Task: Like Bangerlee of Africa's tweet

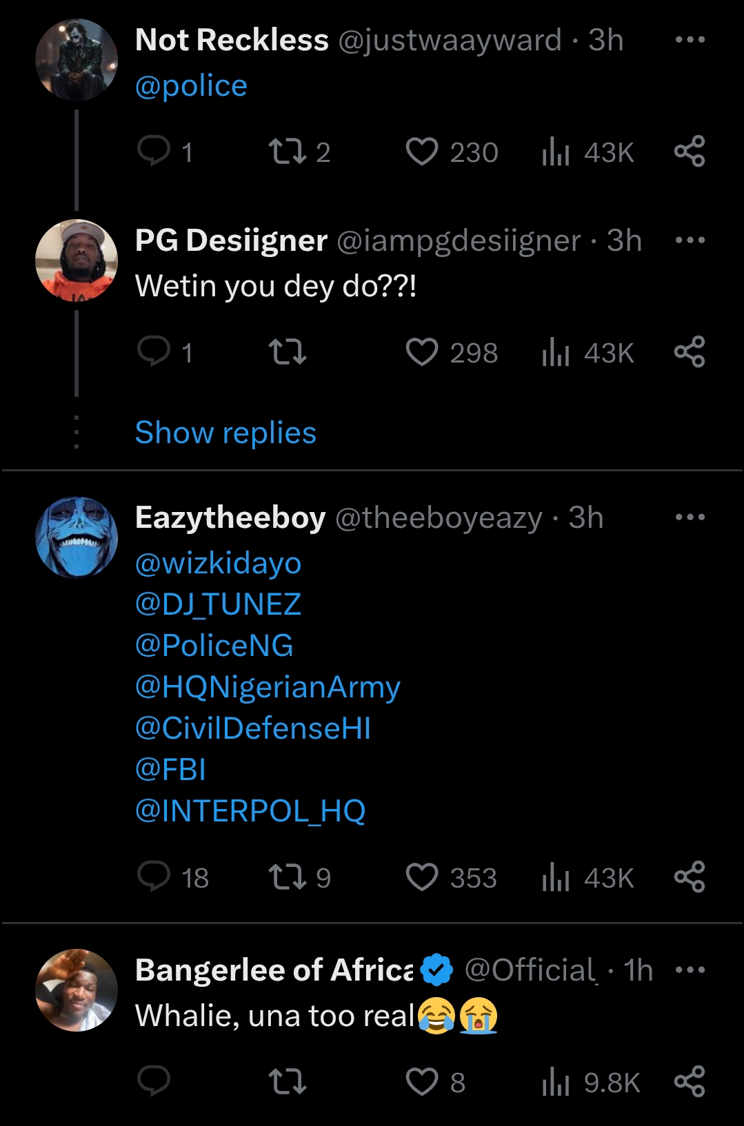Action: click(x=422, y=1082)
